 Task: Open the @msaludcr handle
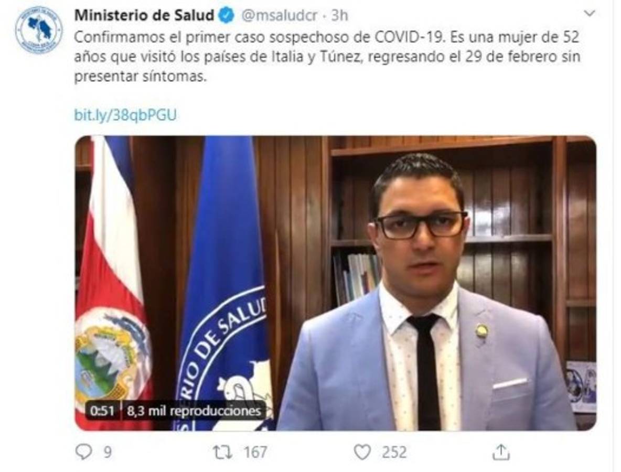click(280, 15)
